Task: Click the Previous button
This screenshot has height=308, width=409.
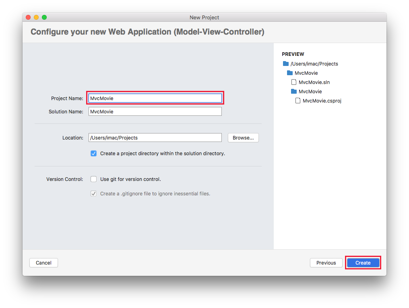Action: 326,263
